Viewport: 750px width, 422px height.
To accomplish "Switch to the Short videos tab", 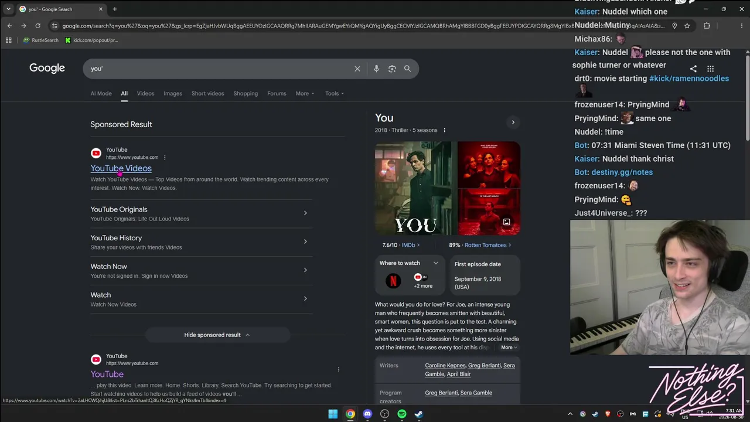I will coord(207,93).
